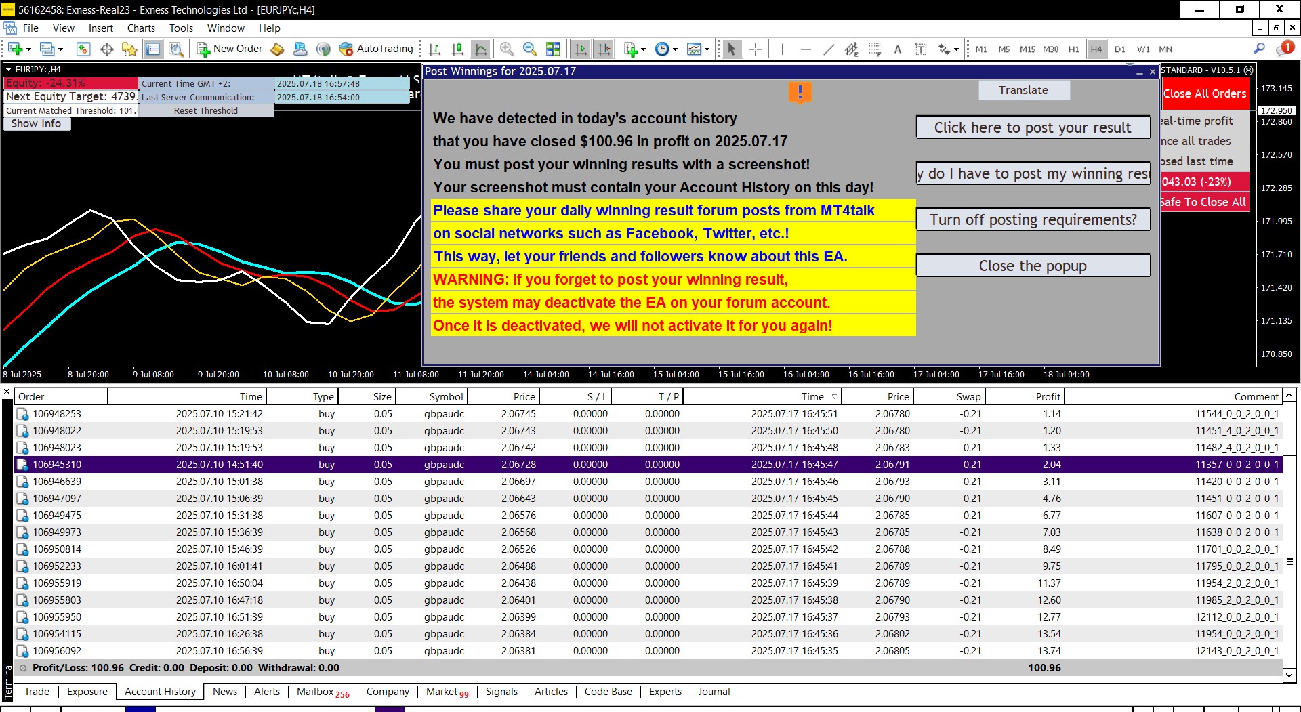The height and width of the screenshot is (712, 1301).
Task: Switch chart to candlesticks mode
Action: pyautogui.click(x=457, y=49)
